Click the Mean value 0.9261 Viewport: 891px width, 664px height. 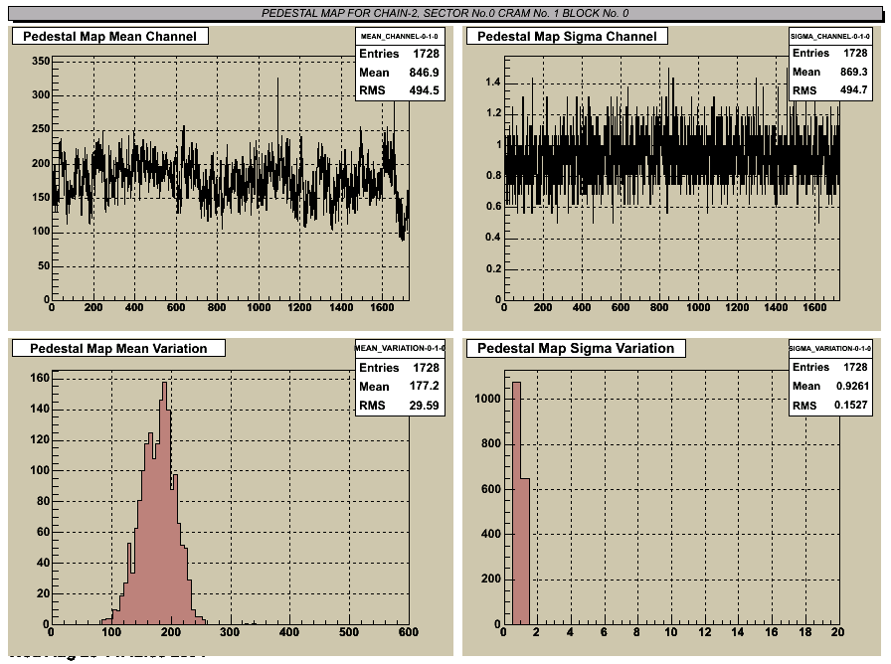(852, 387)
